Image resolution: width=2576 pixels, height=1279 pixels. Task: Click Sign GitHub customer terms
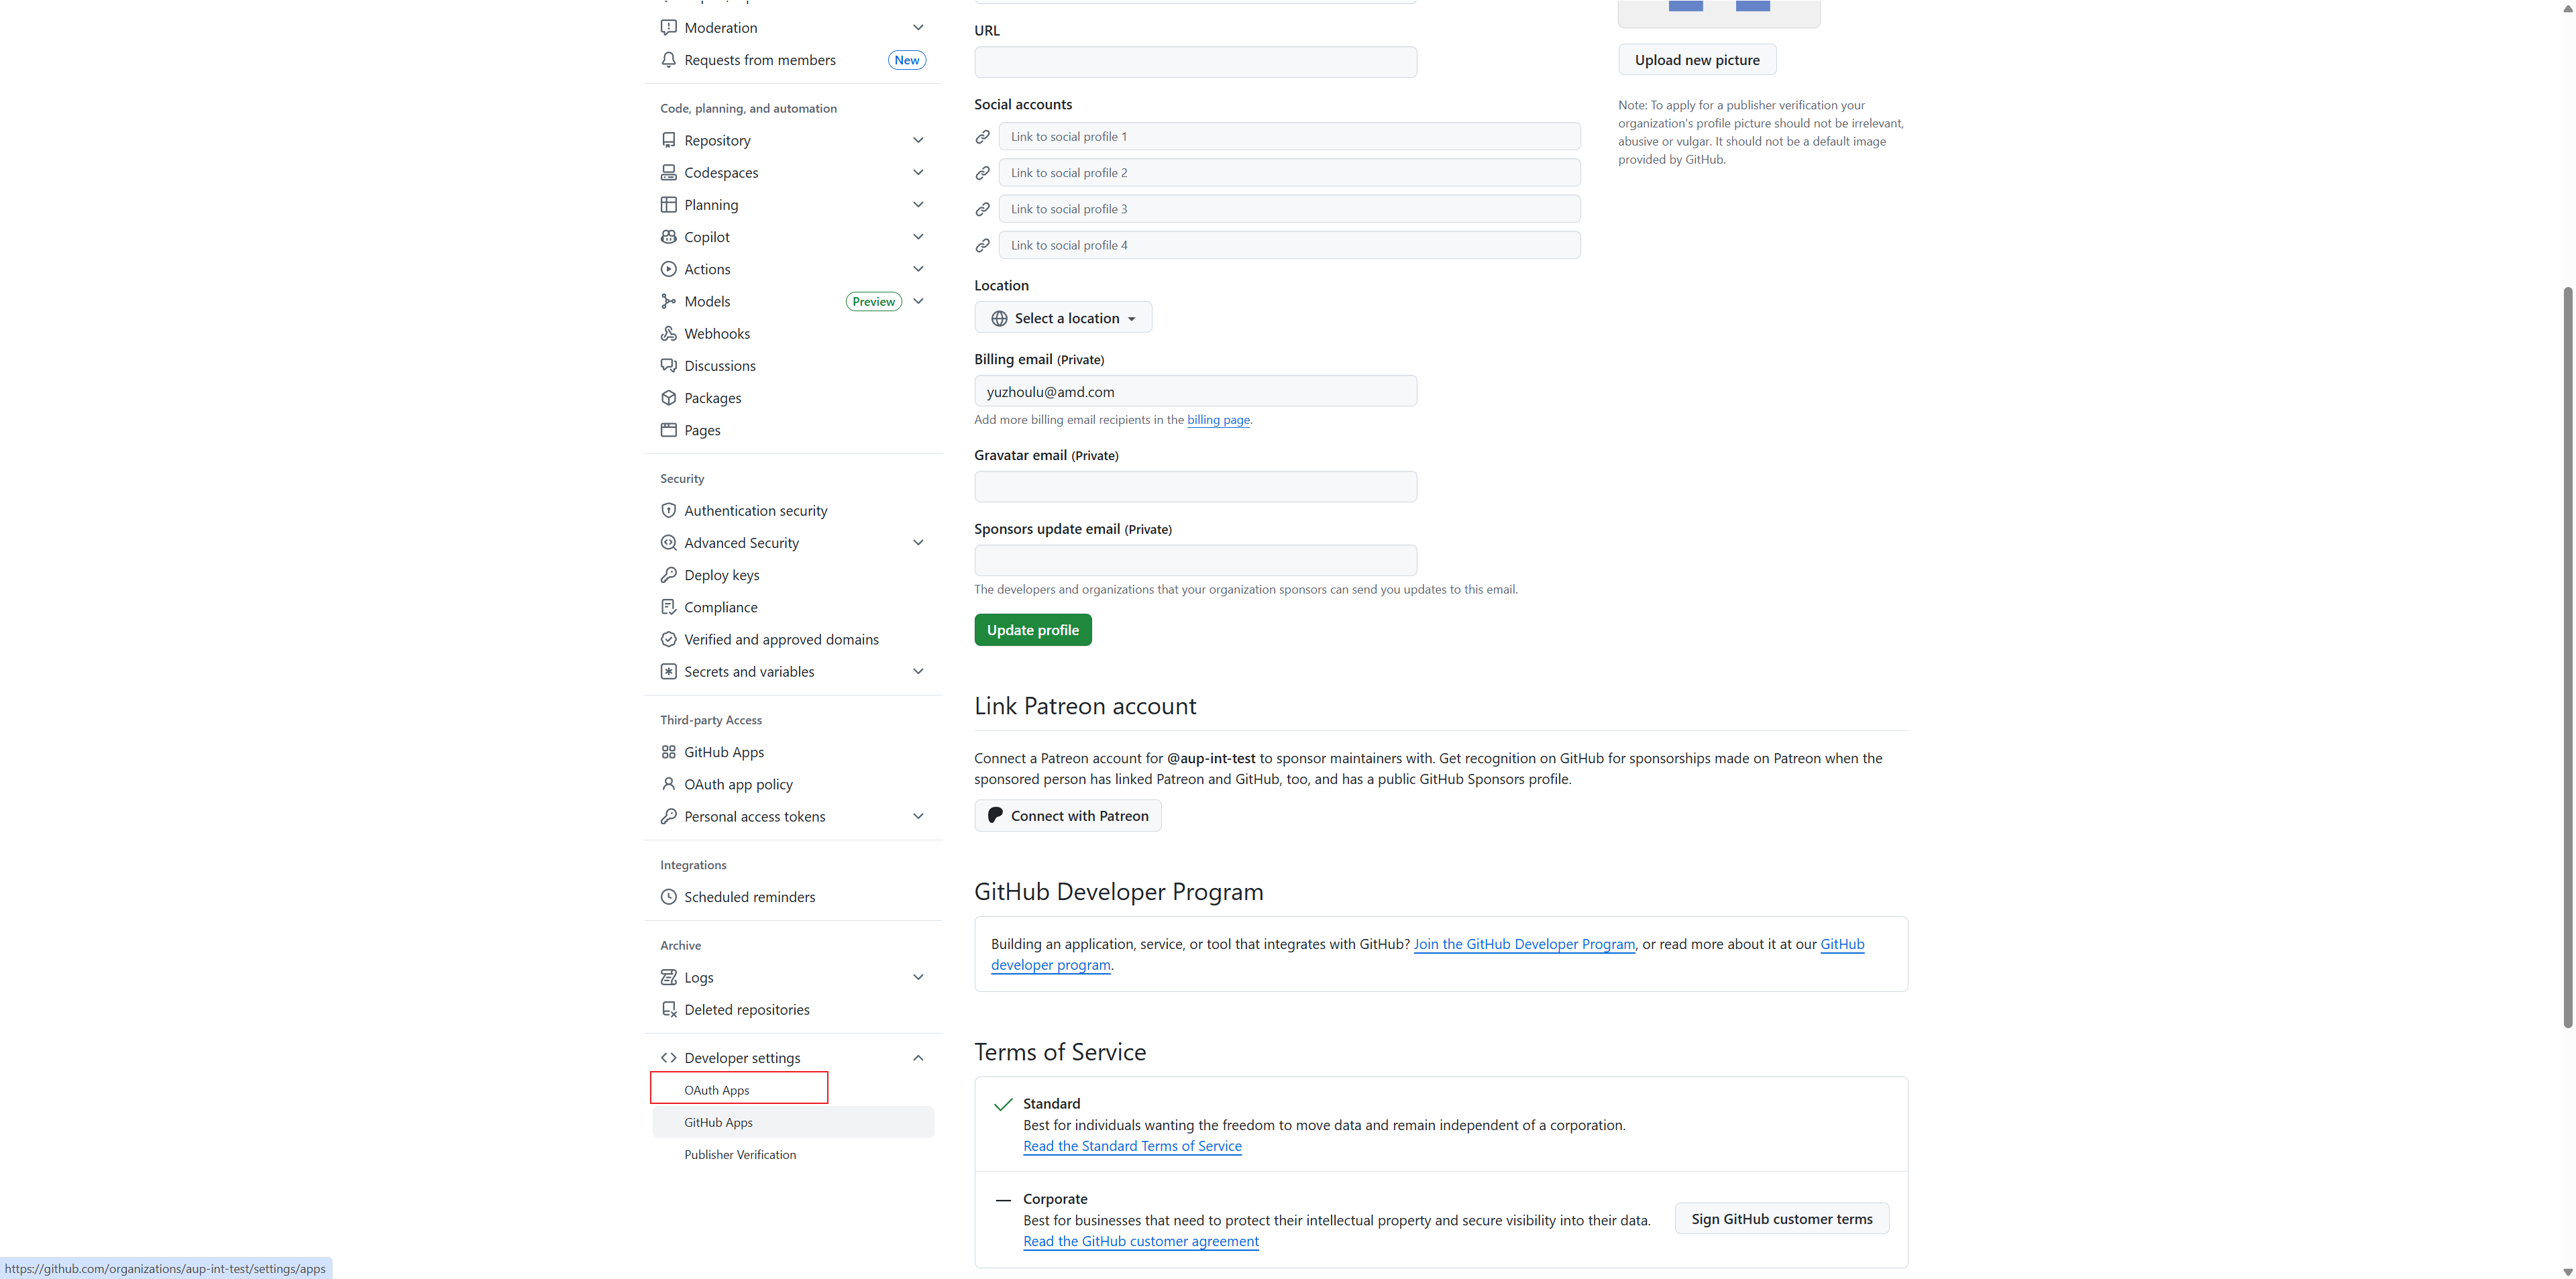(1781, 1218)
